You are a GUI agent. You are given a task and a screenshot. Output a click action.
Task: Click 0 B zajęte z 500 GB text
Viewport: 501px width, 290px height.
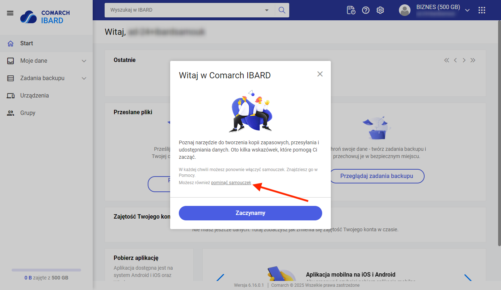pyautogui.click(x=46, y=278)
